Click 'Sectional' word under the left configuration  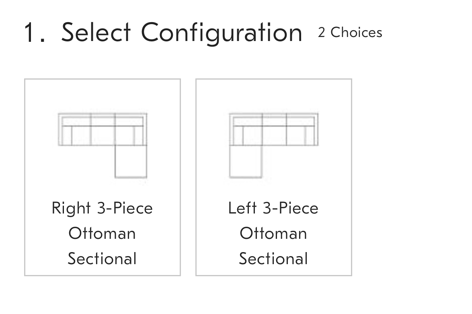point(273,259)
